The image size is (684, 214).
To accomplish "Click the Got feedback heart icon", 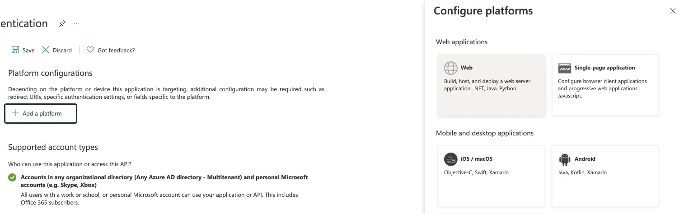I will [x=90, y=50].
